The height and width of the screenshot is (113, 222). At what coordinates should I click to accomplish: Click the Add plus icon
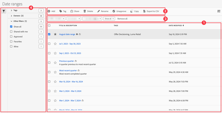point(49,11)
